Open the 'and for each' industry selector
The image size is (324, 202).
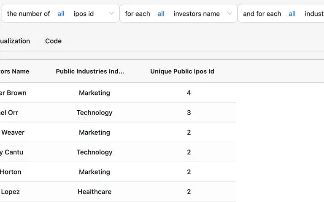(281, 13)
